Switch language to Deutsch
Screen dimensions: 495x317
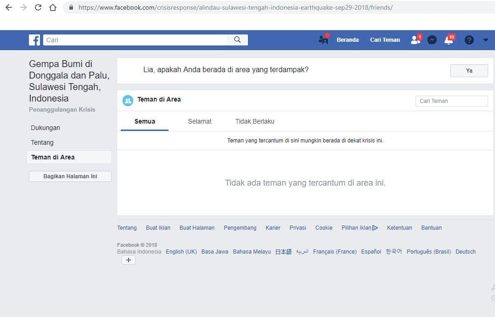point(465,252)
